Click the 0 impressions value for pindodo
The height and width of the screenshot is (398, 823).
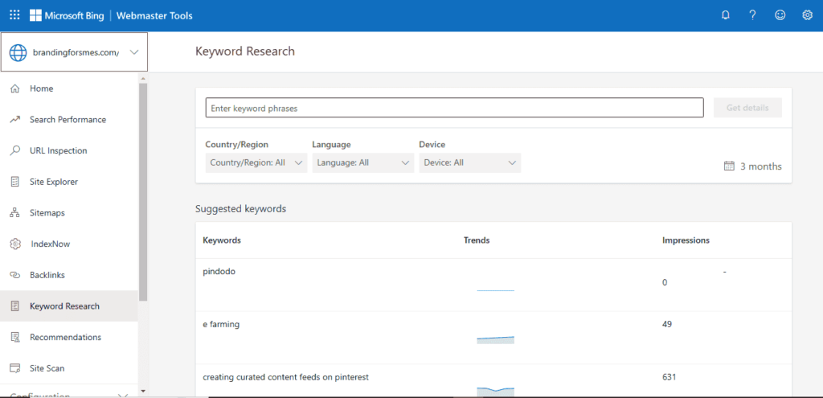665,282
